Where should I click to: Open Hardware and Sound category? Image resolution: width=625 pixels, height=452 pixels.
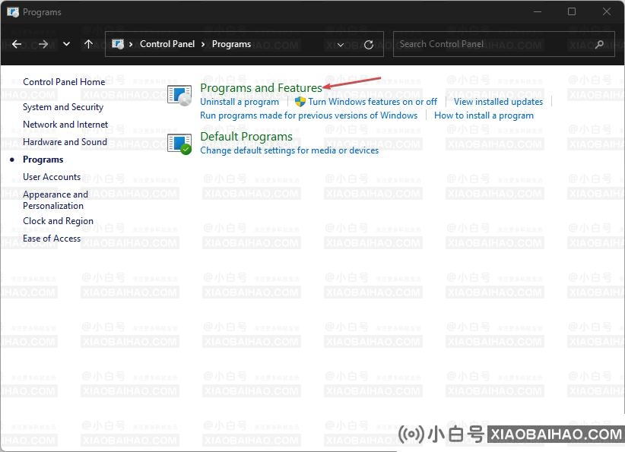click(65, 142)
